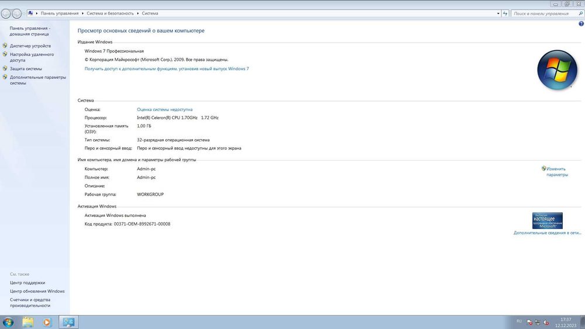Open Device Manager link in sidebar

pyautogui.click(x=30, y=46)
